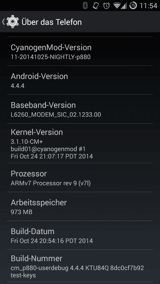Tap the Settings gear icon in header
160x284 pixels.
coord(13,22)
